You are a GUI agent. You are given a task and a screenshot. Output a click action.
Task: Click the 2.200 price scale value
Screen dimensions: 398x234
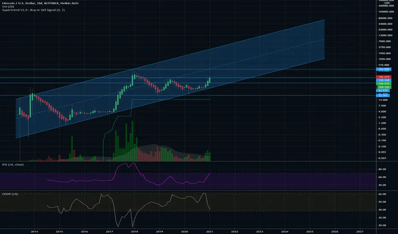click(x=382, y=117)
